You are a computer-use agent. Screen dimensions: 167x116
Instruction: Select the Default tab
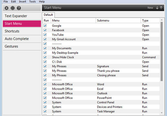(48, 15)
